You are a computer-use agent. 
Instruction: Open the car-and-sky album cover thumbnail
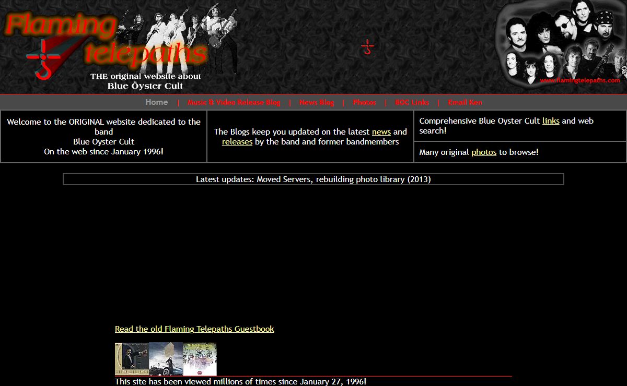(x=166, y=359)
